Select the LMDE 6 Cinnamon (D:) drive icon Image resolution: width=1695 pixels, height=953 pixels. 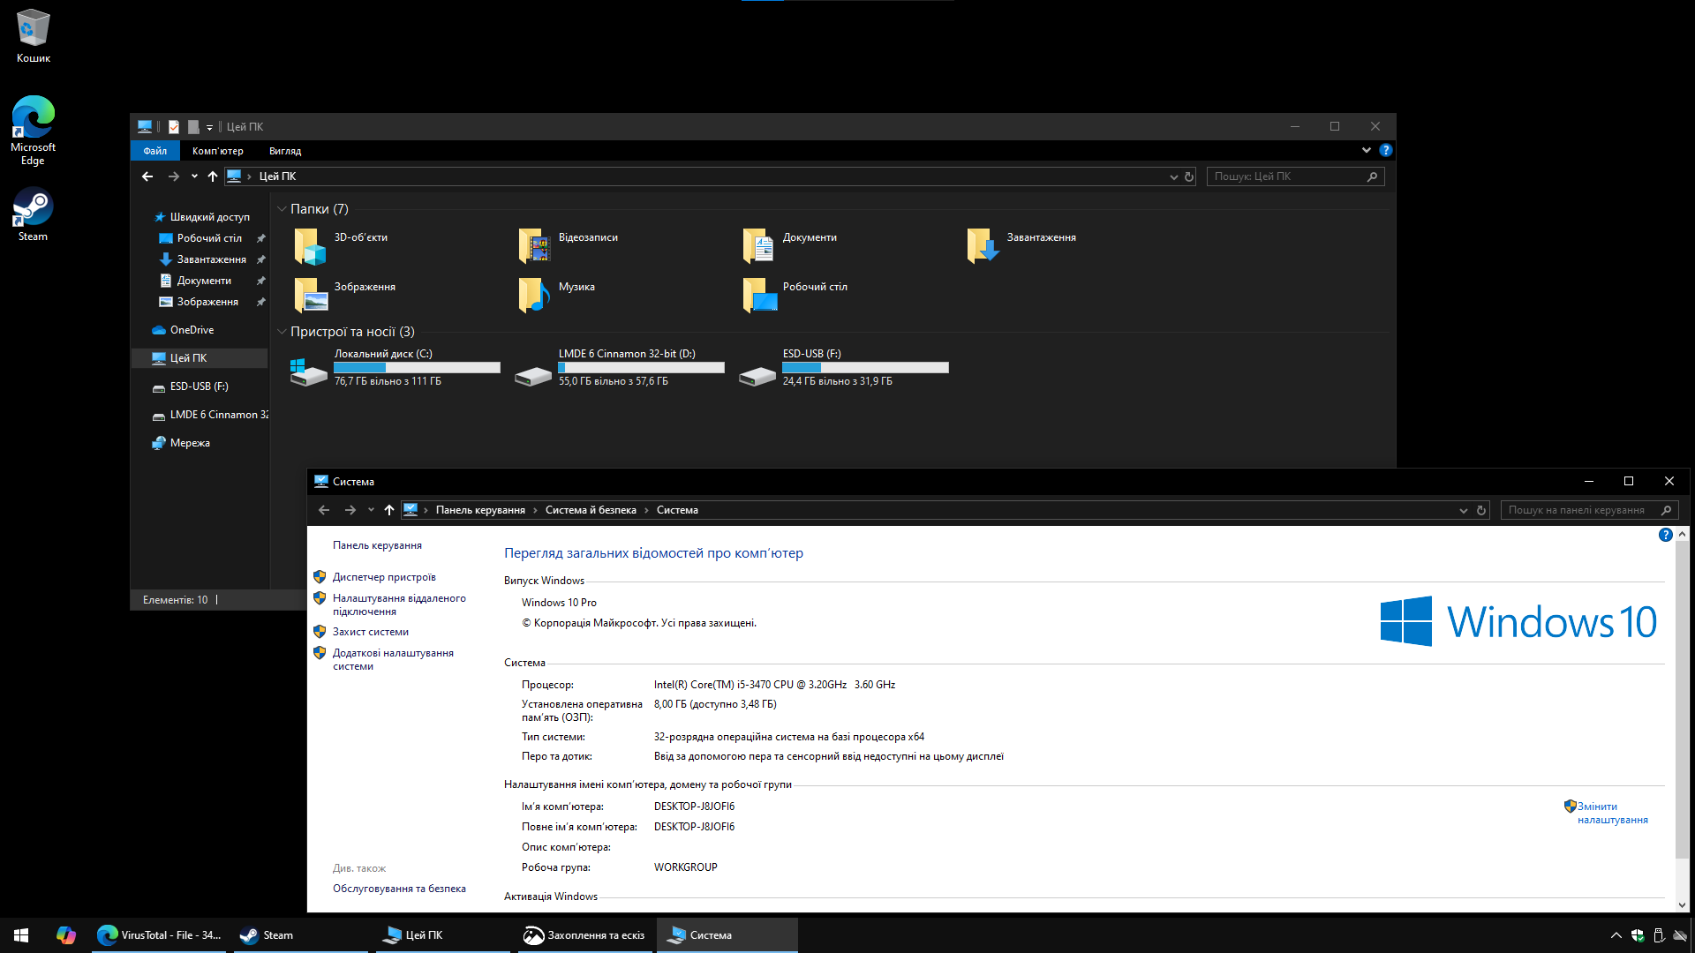(533, 375)
